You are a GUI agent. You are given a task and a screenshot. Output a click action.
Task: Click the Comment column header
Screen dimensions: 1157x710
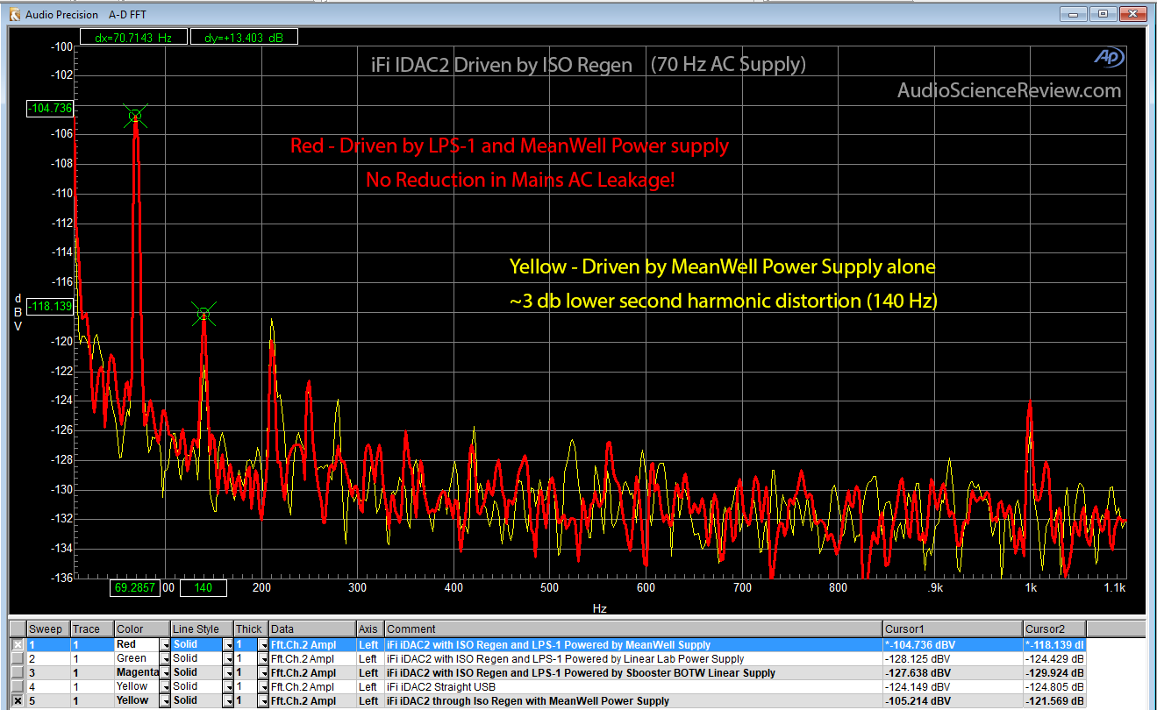632,628
